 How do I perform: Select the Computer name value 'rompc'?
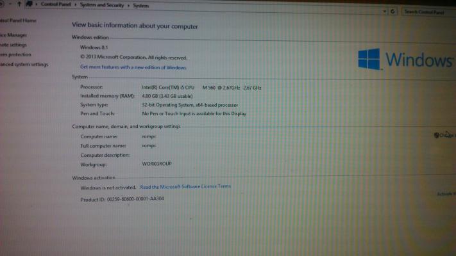pyautogui.click(x=149, y=136)
